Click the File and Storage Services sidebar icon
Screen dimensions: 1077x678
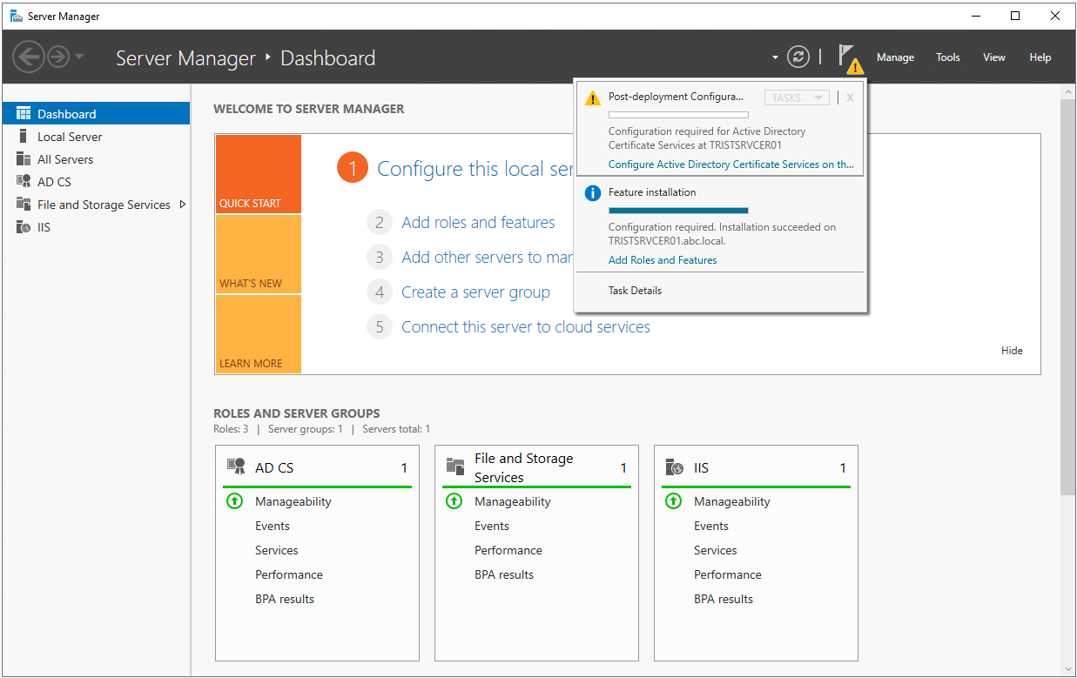pyautogui.click(x=24, y=205)
